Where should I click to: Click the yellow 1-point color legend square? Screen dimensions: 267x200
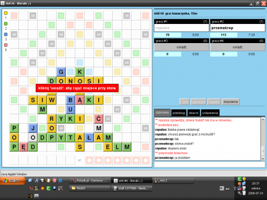[x=6, y=13]
